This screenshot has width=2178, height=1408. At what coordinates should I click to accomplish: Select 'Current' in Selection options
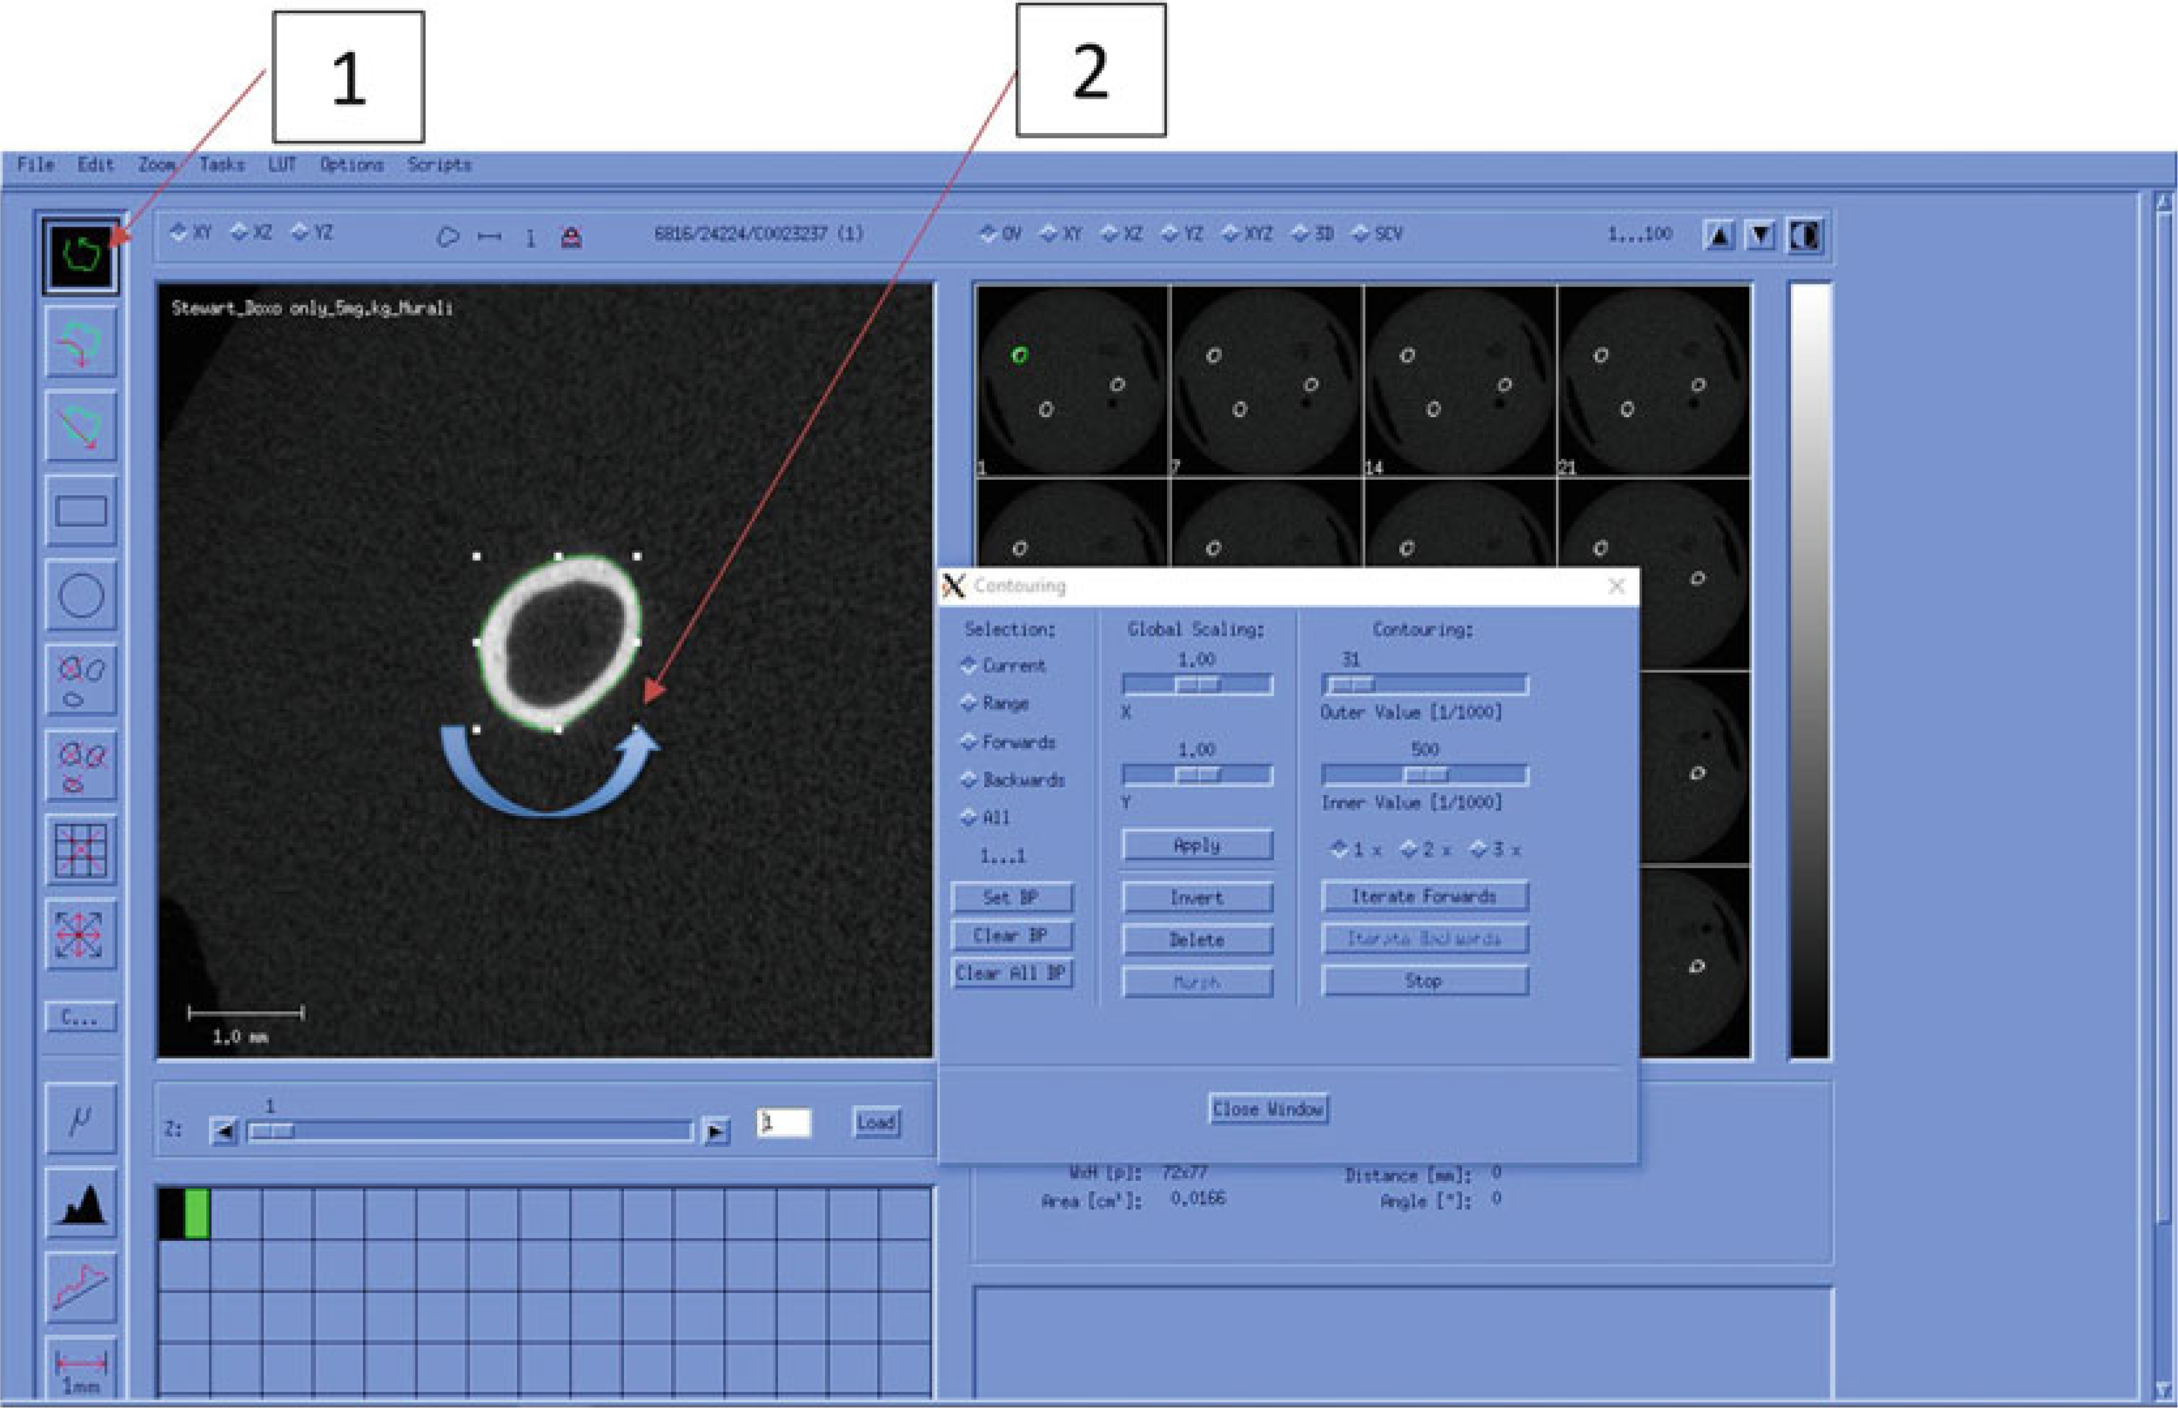click(x=1004, y=666)
